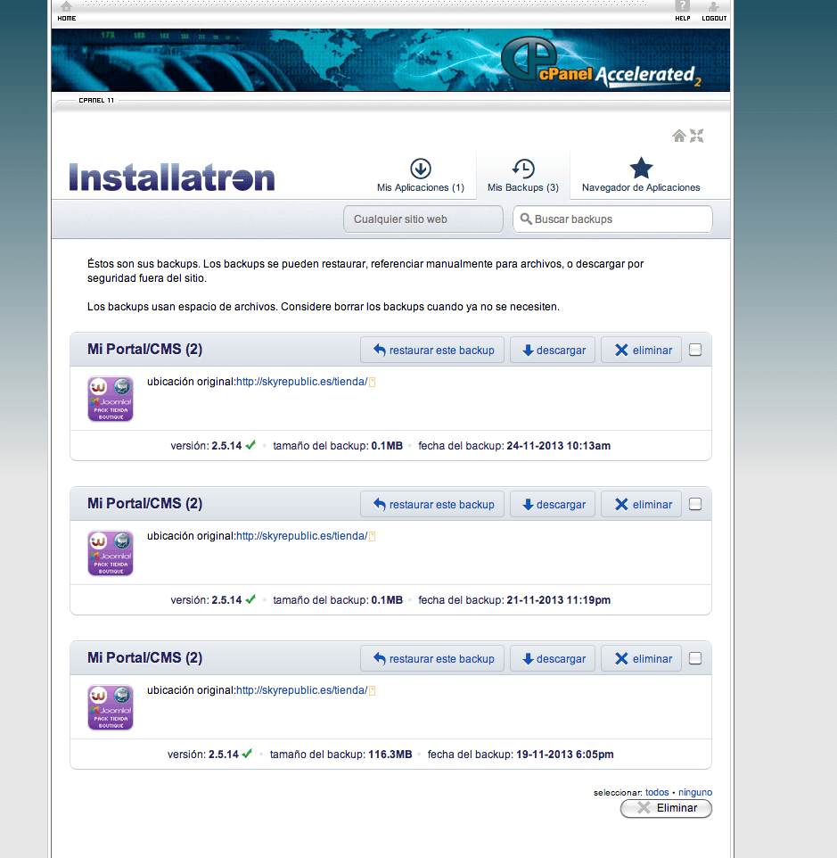Click Joomla pack thumbnail of 19-11-2013 backup
This screenshot has height=858, width=837.
tap(111, 707)
